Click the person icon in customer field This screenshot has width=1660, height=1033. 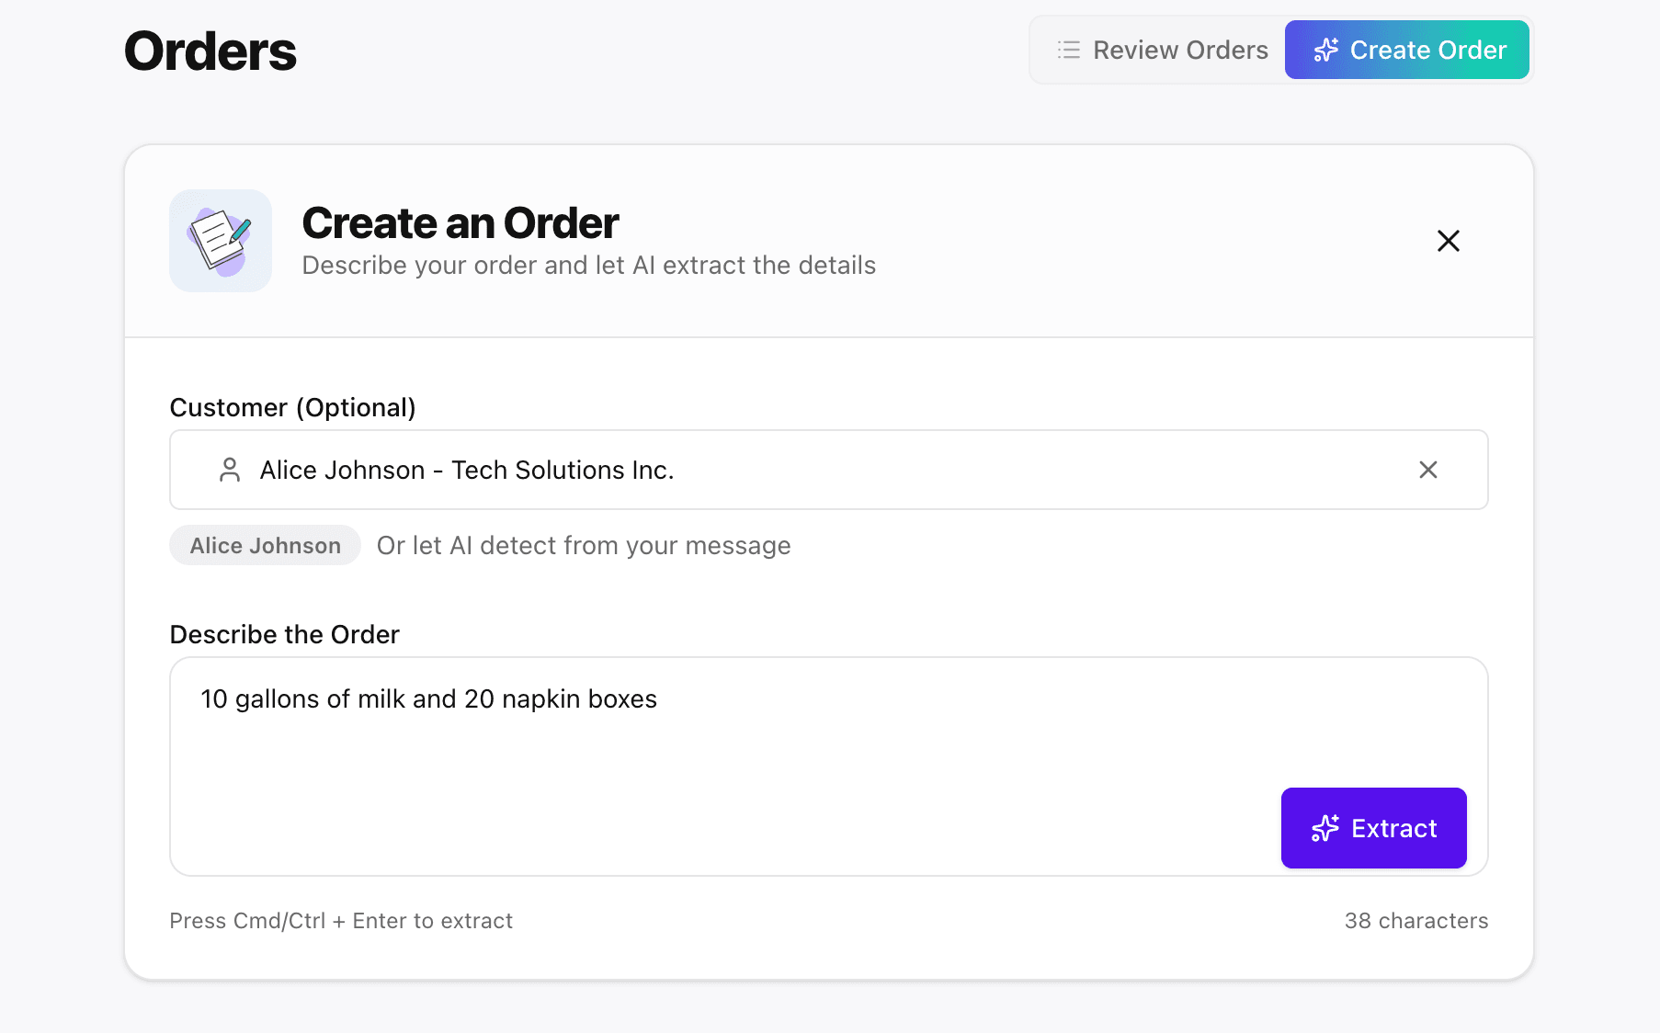230,470
